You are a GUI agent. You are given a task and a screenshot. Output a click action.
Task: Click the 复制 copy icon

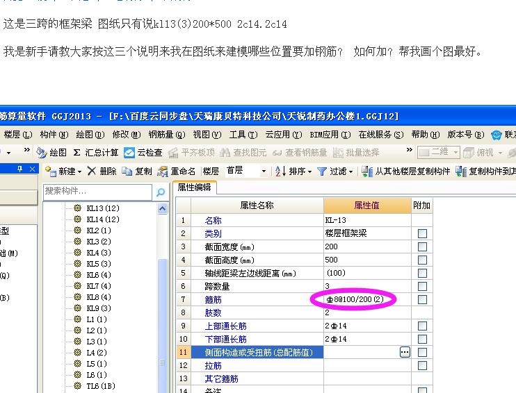127,172
